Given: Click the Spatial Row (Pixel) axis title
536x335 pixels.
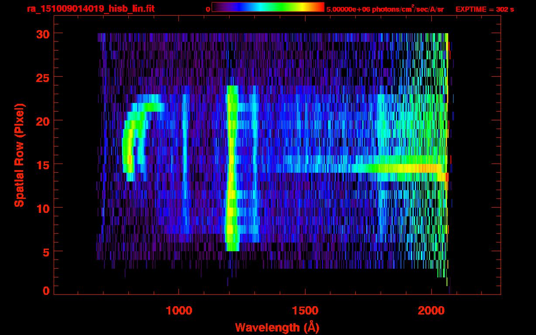Looking at the screenshot, I should pyautogui.click(x=20, y=155).
